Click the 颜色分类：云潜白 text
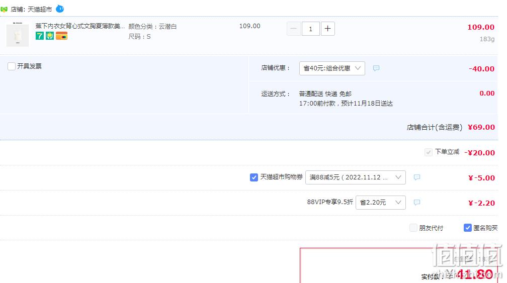507x283 pixels. (152, 27)
